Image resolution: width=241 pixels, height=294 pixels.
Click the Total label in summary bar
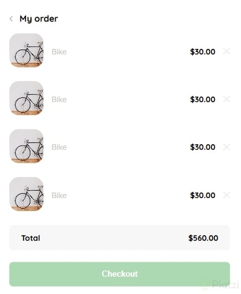point(31,238)
